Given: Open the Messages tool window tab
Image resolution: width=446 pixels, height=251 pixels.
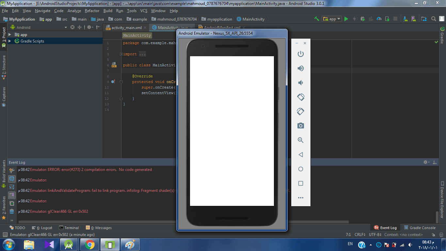Looking at the screenshot, I should (99, 228).
